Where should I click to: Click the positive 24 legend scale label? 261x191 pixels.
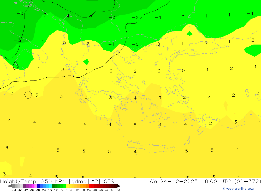pos(89,190)
